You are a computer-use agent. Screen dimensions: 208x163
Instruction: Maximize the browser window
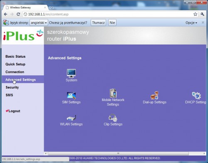pyautogui.click(x=193, y=2)
